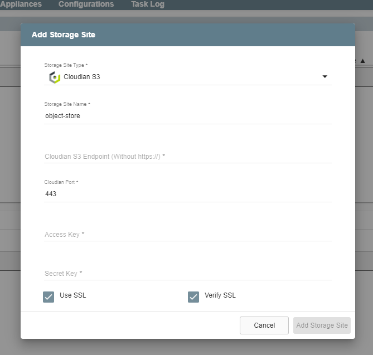
Task: Expand the Storage Site Type dropdown arrow
Action: (x=325, y=77)
